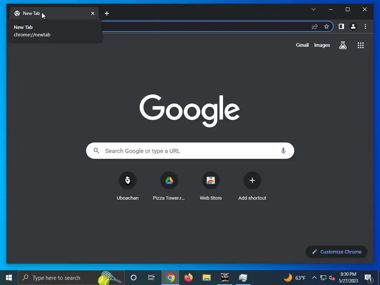Close the New Tab tab
The height and width of the screenshot is (285, 380).
(92, 13)
